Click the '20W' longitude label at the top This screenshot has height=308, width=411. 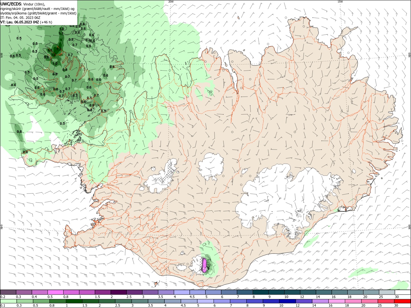coord(171,2)
